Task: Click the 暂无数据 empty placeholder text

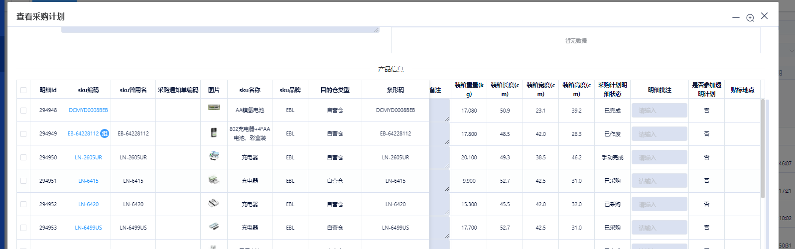Action: 575,41
